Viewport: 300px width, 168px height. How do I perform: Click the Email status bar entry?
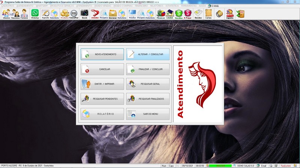tap(264, 166)
